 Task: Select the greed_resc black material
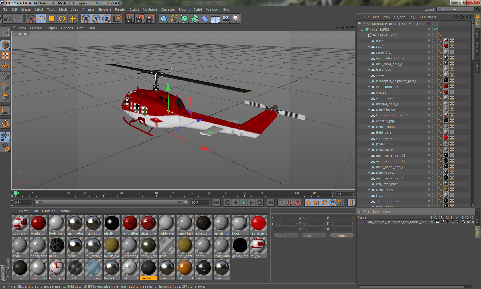(240, 248)
